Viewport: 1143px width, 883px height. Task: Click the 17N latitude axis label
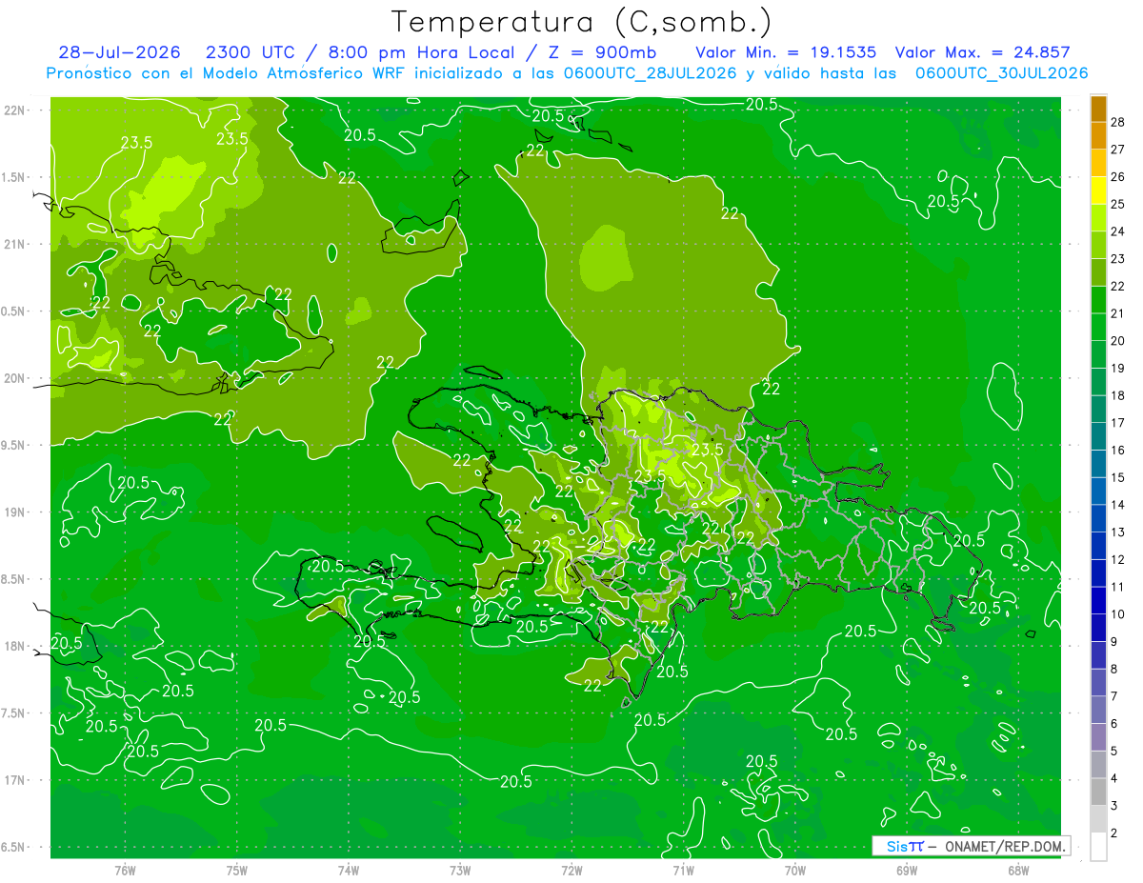16,780
